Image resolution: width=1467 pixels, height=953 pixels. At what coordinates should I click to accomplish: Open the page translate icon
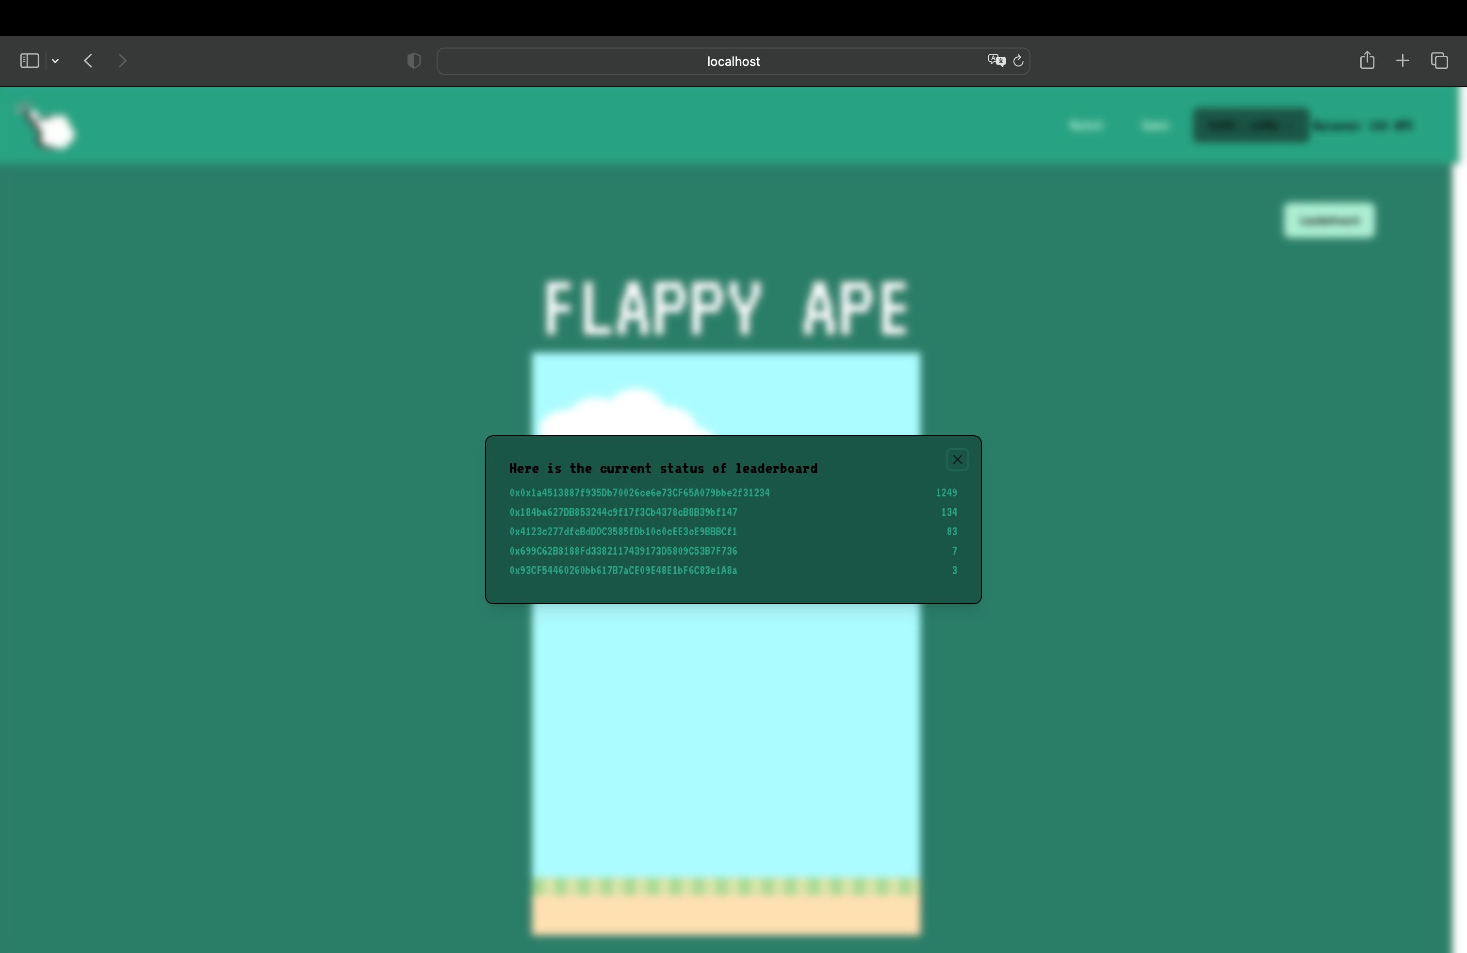pyautogui.click(x=997, y=60)
